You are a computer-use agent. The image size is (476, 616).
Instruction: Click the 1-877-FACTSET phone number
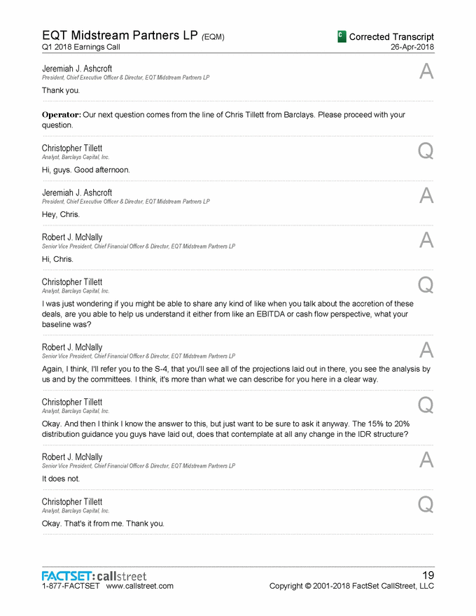(71, 586)
